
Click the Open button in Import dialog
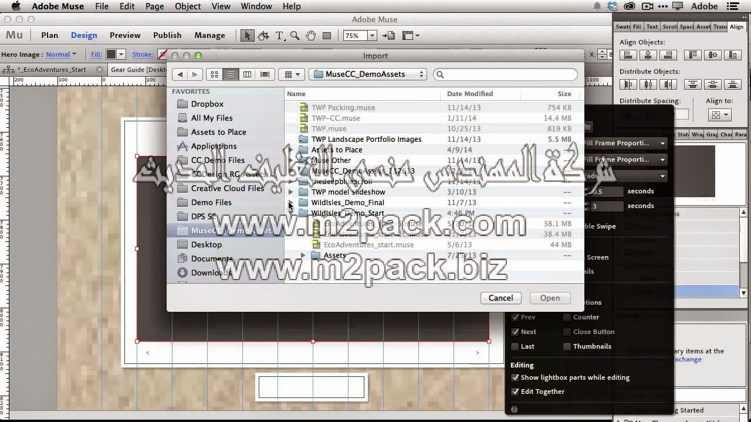(550, 298)
